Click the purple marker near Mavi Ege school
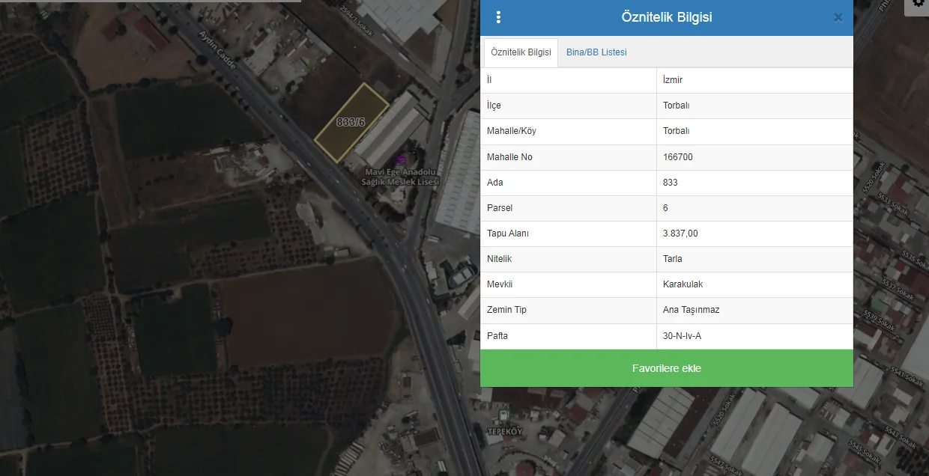The image size is (929, 476). (401, 159)
